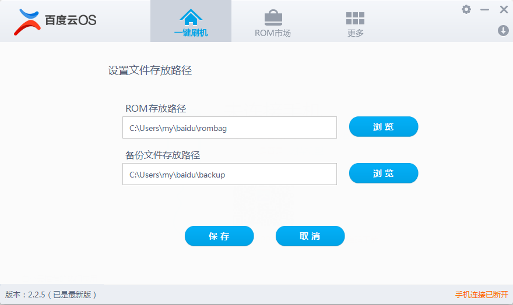Switch to the 一键刷机 tab label
This screenshot has height=305, width=513.
[x=191, y=33]
